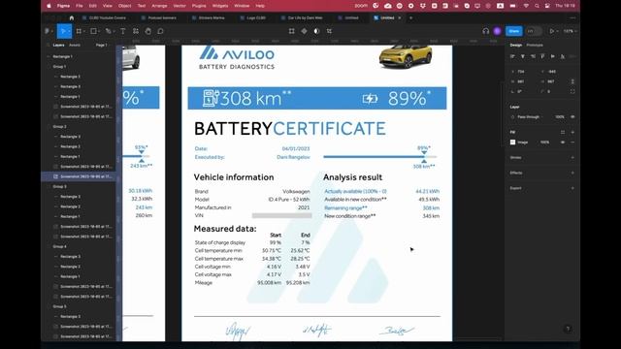Click the Align left icon

pos(513,56)
